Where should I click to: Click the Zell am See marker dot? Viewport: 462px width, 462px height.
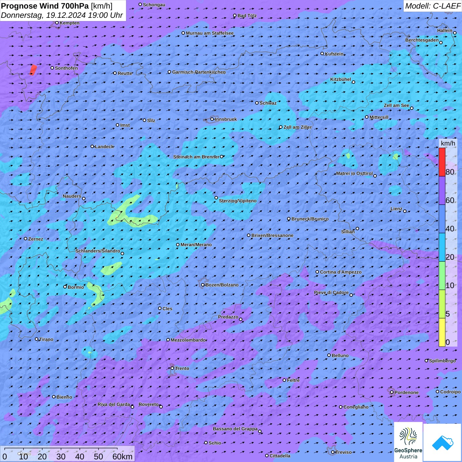(x=412, y=108)
